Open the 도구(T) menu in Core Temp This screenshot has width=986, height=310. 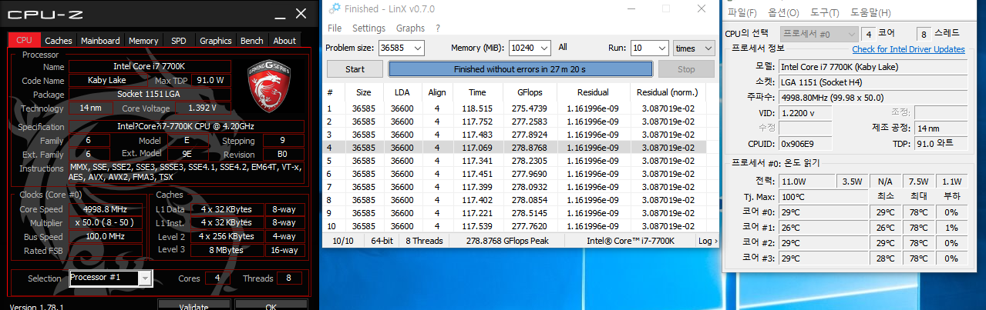824,12
